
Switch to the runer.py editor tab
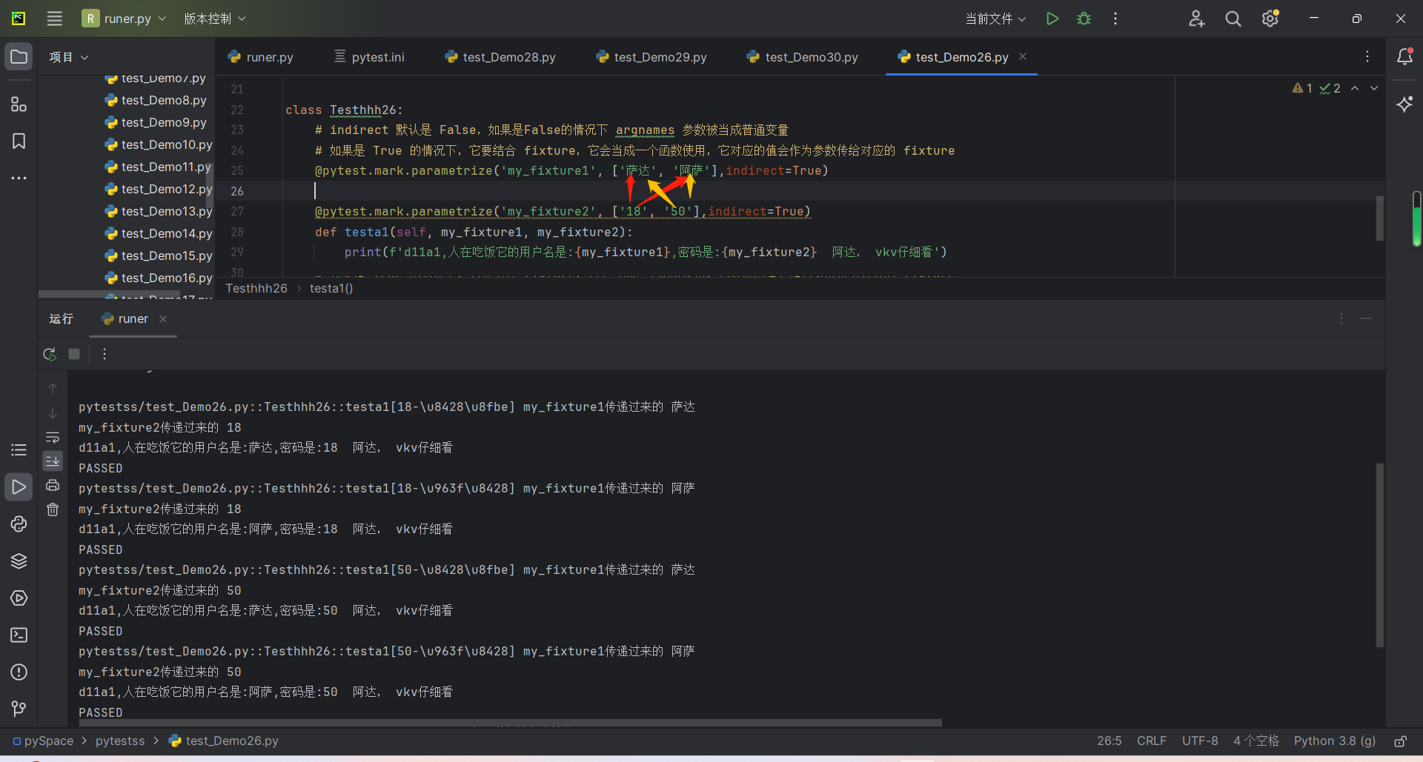(261, 57)
